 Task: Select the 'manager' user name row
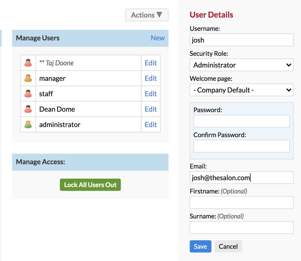(x=88, y=78)
